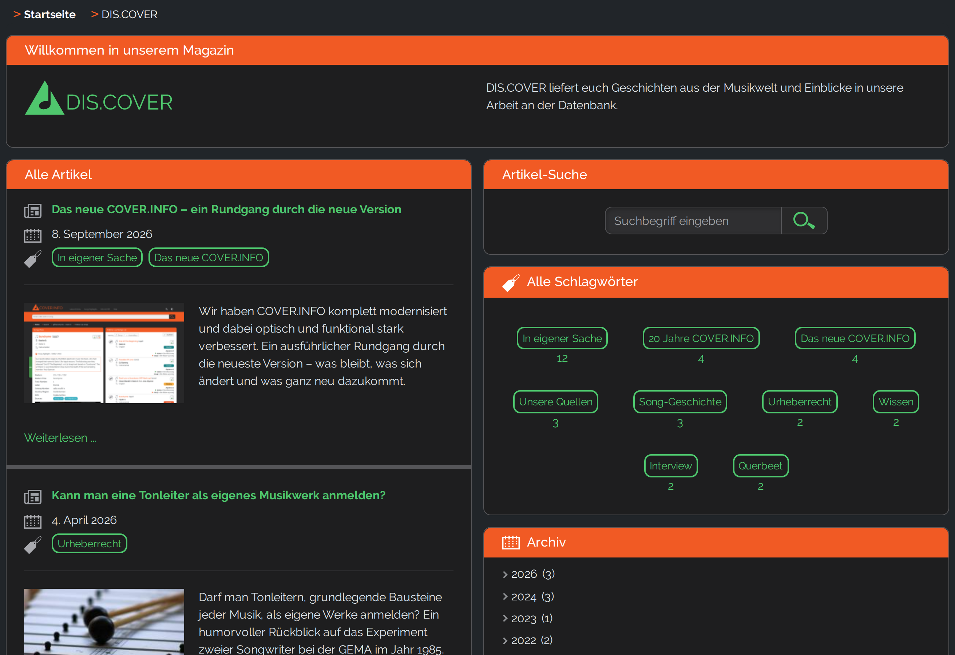The width and height of the screenshot is (955, 655).
Task: Select In eigener Sache in Alle Schlagwörter
Action: (x=562, y=338)
